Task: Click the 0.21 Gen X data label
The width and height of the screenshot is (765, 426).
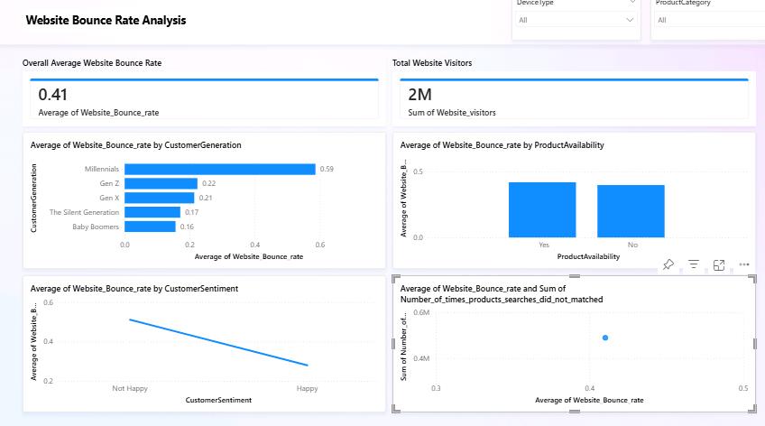Action: tap(206, 198)
